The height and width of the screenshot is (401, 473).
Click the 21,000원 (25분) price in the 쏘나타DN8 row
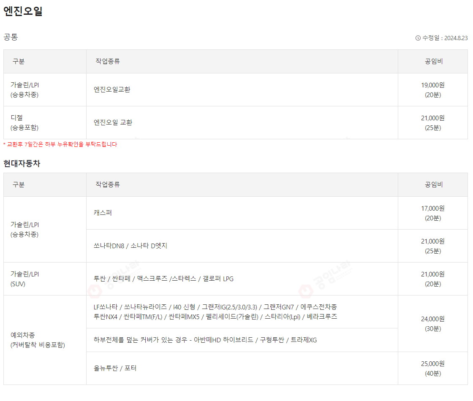pyautogui.click(x=433, y=246)
